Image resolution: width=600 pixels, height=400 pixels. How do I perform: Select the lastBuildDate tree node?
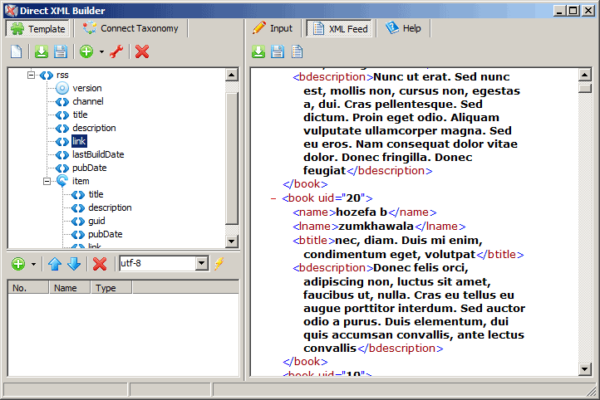click(x=98, y=154)
